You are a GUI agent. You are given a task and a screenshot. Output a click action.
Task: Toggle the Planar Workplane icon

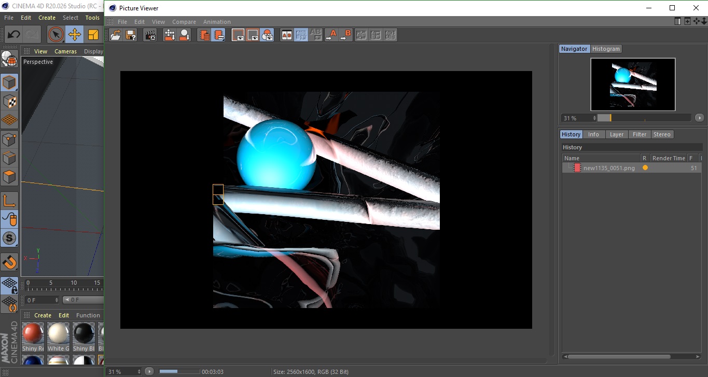[9, 304]
